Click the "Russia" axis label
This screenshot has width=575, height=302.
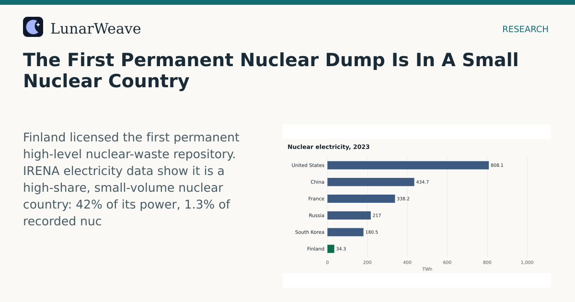pyautogui.click(x=317, y=215)
